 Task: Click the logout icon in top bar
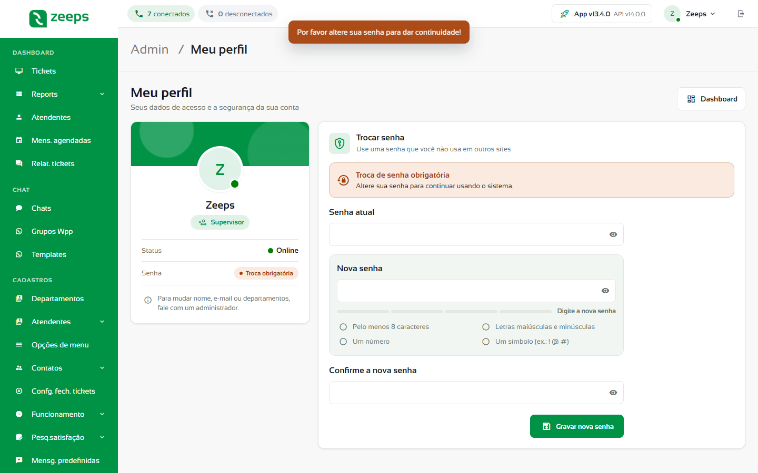pos(741,14)
